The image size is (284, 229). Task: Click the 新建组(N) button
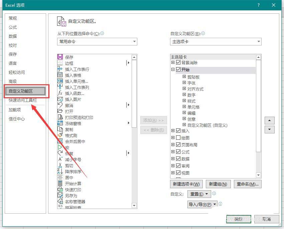point(218,184)
